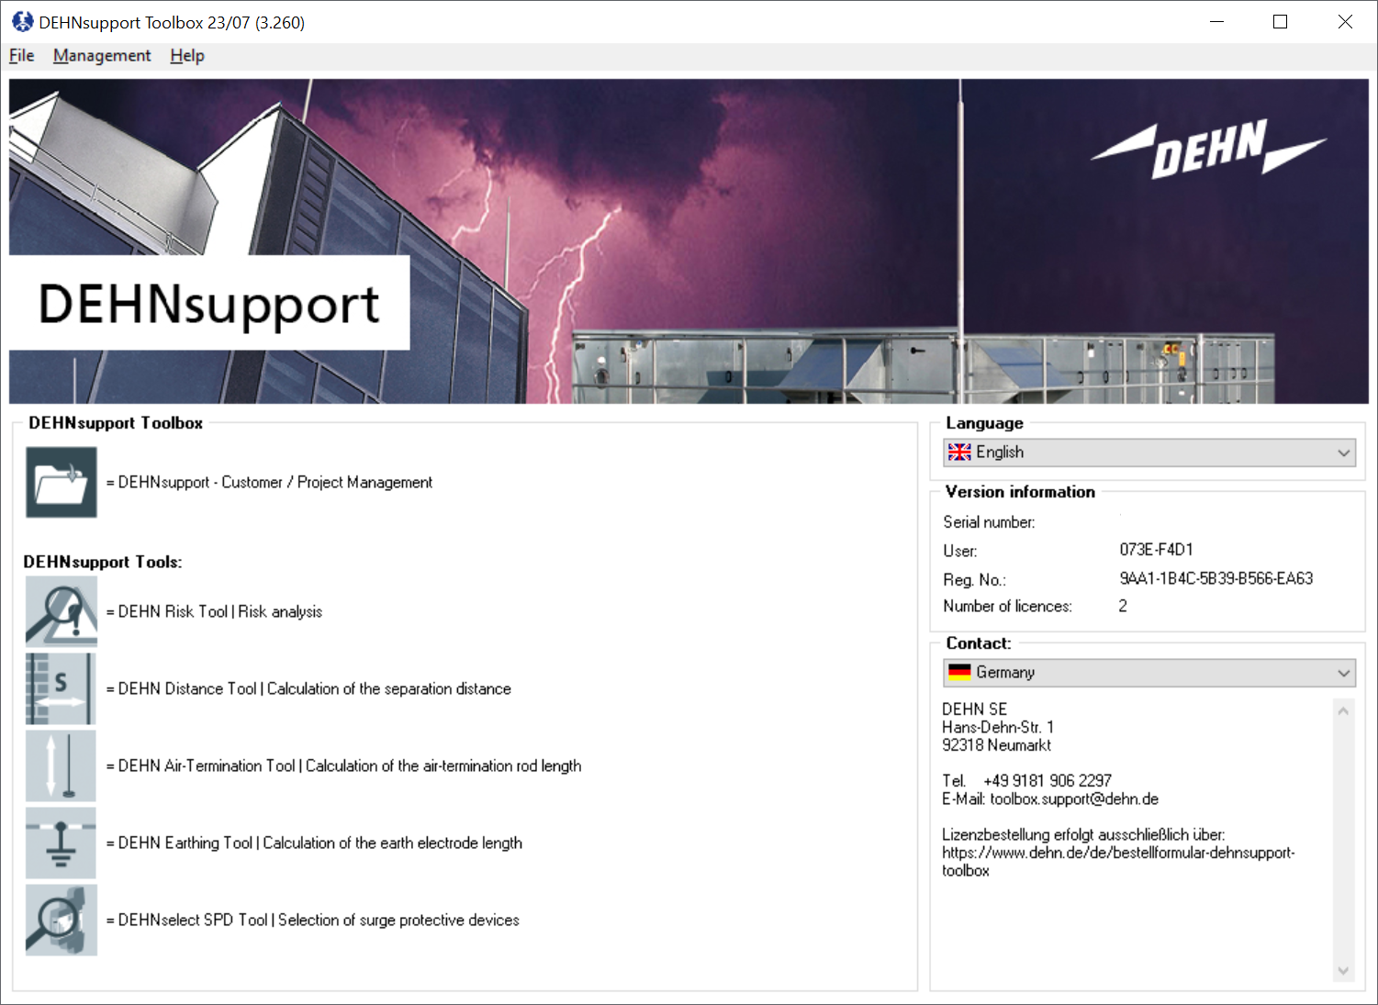Click the toolbox.support@dehn.de email address
Image resolution: width=1378 pixels, height=1005 pixels.
click(1073, 798)
